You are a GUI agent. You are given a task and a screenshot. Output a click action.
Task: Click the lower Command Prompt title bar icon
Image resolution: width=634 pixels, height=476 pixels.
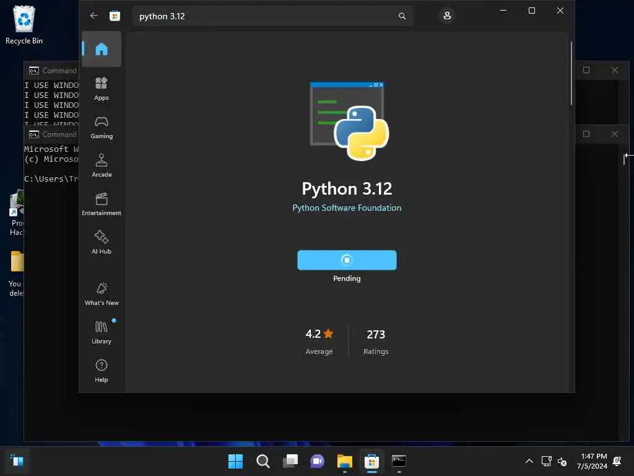(34, 134)
